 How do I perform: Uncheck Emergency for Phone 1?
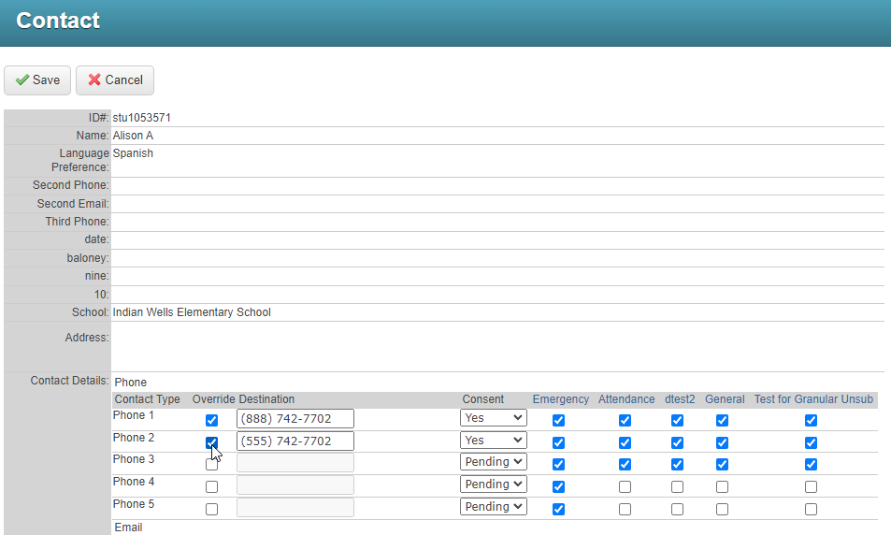tap(558, 421)
